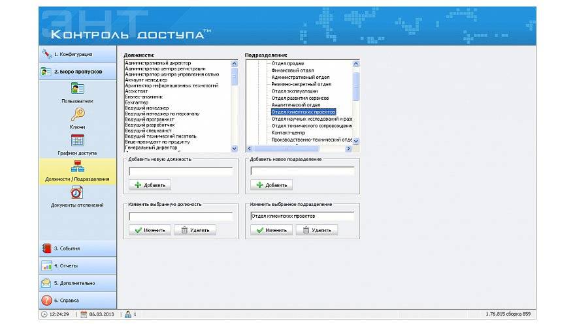Open Документы отклонений clock icon
Image resolution: width=575 pixels, height=326 pixels.
pos(77,192)
